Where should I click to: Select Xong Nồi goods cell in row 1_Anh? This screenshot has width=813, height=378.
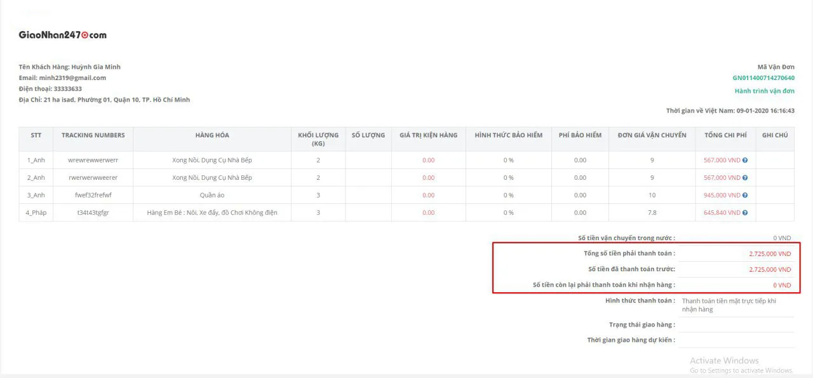click(212, 160)
